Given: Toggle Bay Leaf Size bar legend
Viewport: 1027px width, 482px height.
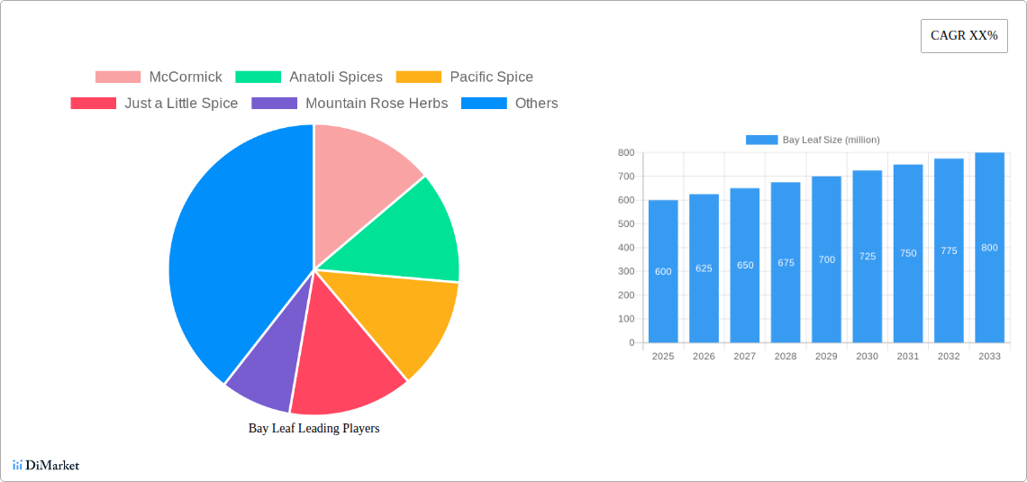Looking at the screenshot, I should tap(812, 140).
